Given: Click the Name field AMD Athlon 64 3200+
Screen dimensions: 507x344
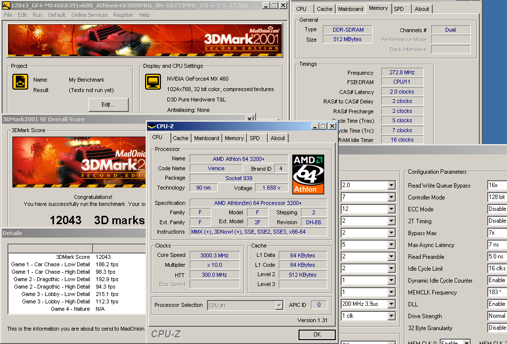Looking at the screenshot, I should (239, 159).
